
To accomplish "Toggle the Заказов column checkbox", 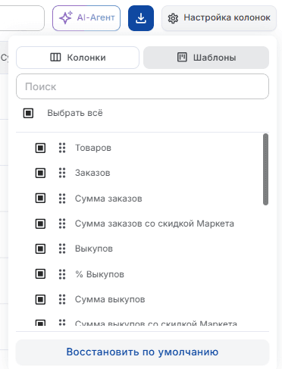I will pos(40,173).
